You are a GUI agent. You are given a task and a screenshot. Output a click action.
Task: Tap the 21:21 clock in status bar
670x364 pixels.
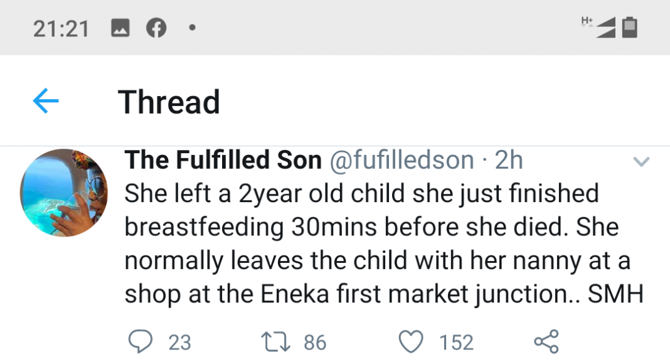[61, 28]
